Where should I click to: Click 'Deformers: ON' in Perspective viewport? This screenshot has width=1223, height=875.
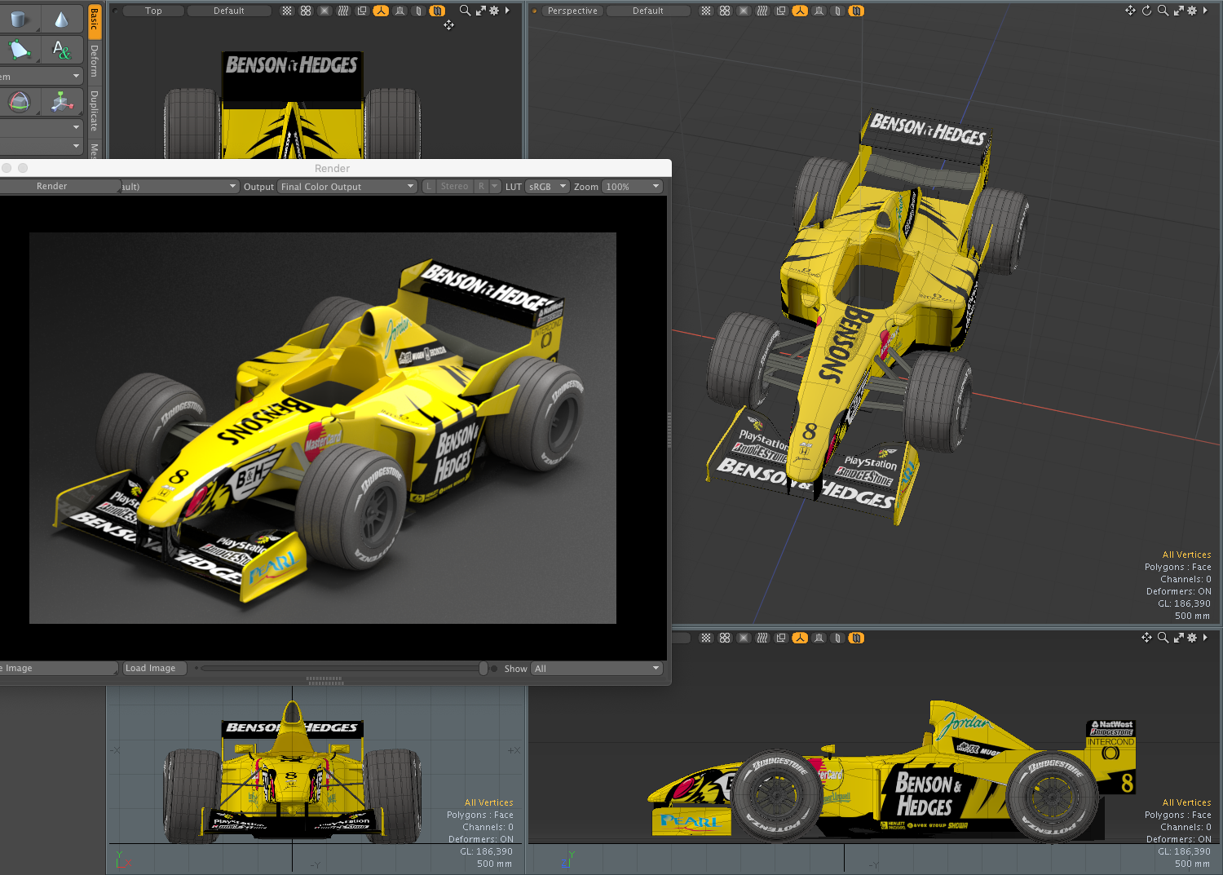coord(1178,591)
